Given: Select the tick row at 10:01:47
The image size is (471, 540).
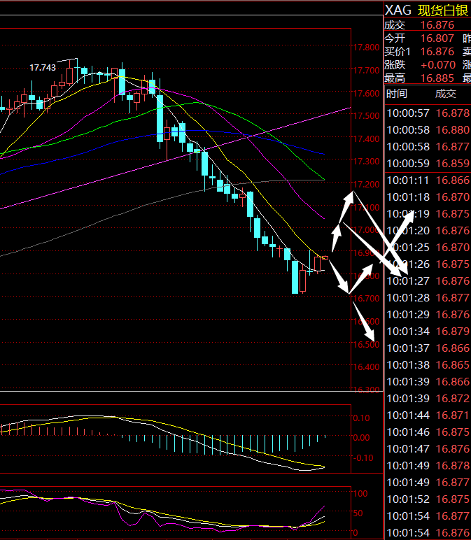Looking at the screenshot, I should 428,449.
